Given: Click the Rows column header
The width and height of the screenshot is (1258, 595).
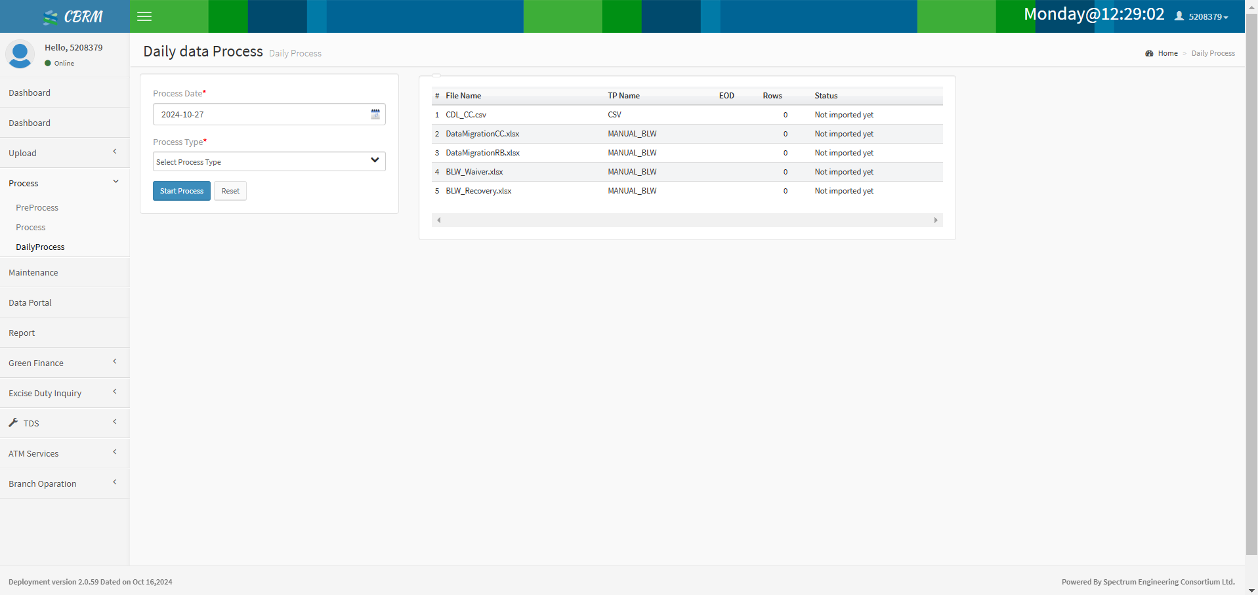Looking at the screenshot, I should pyautogui.click(x=772, y=96).
